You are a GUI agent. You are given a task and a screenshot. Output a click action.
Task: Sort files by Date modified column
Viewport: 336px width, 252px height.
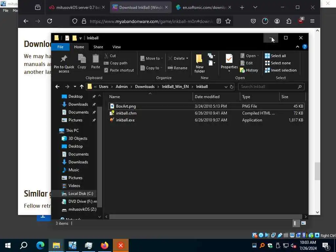[x=207, y=97]
